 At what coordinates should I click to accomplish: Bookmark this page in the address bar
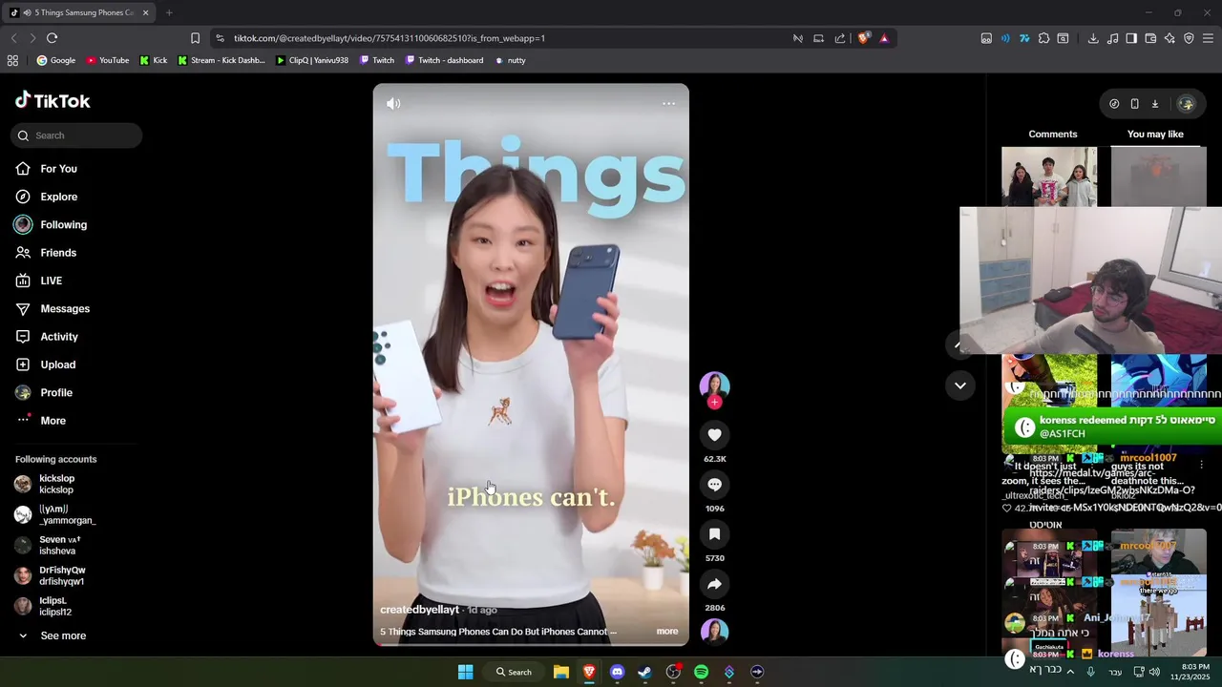195,38
